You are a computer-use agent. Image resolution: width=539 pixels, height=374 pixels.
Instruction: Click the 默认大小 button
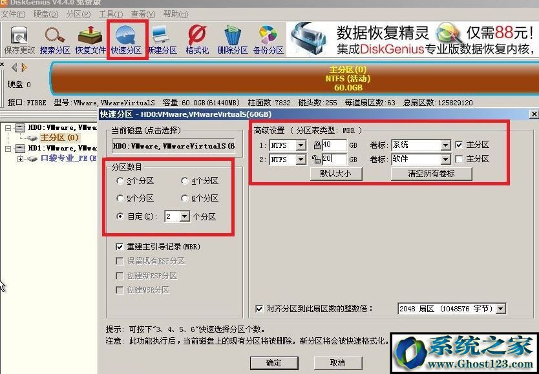pos(336,173)
